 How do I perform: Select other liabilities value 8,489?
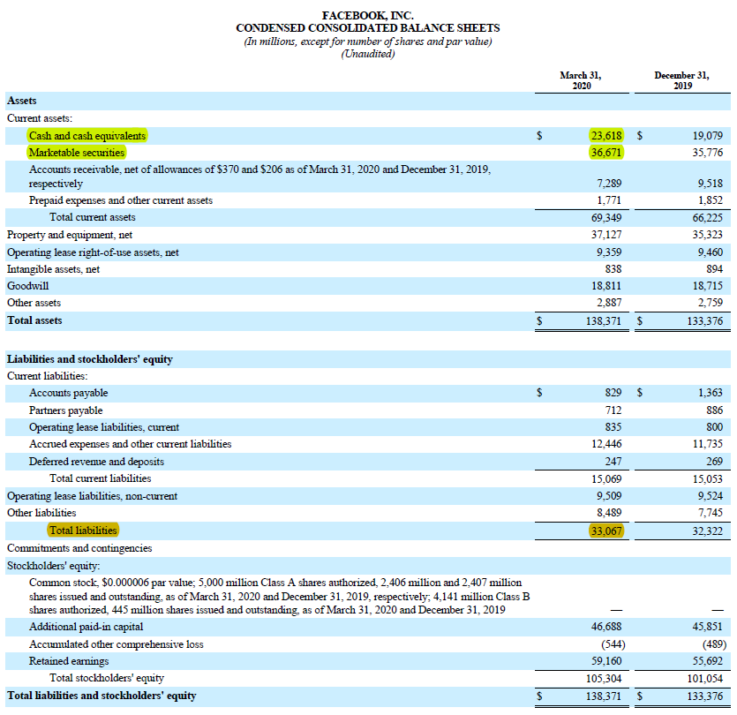[x=609, y=513]
